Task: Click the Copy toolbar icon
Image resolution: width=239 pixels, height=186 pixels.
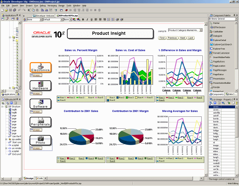Action: click(x=33, y=10)
